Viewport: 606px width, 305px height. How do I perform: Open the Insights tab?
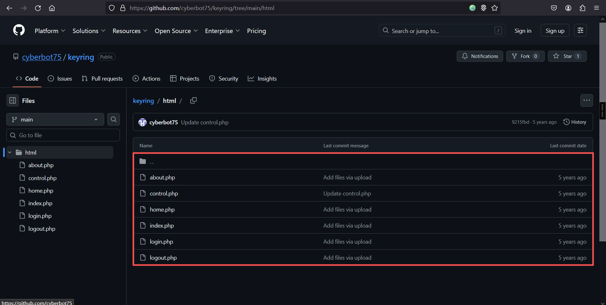click(x=262, y=79)
